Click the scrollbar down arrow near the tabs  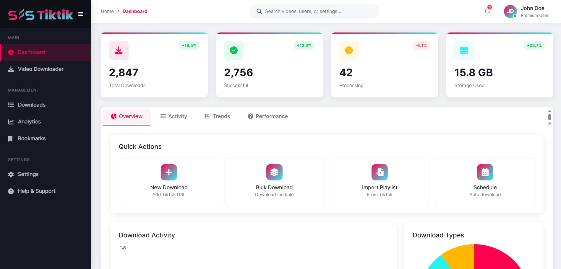click(550, 124)
